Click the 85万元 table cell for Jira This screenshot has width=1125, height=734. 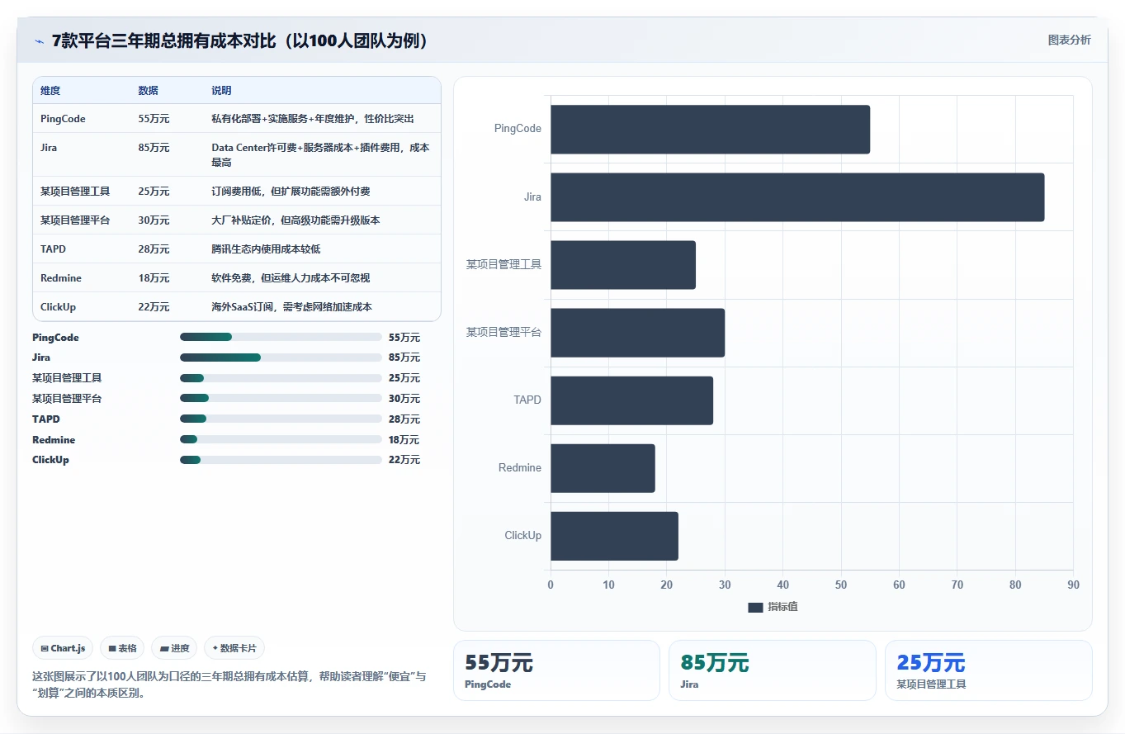tap(154, 148)
